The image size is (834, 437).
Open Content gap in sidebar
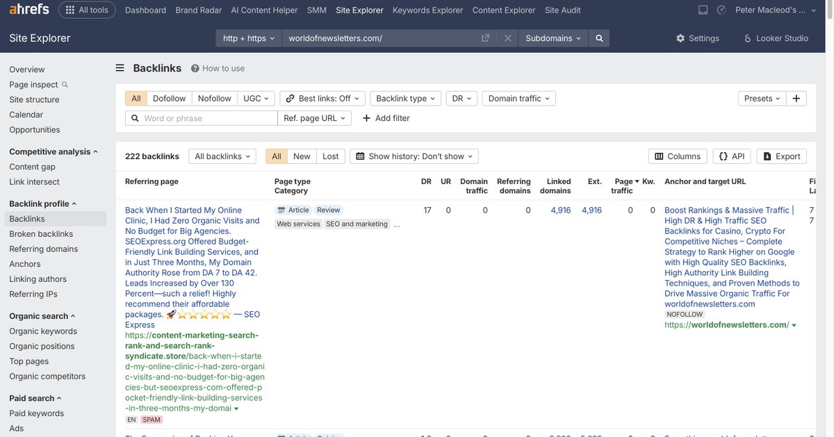(33, 167)
